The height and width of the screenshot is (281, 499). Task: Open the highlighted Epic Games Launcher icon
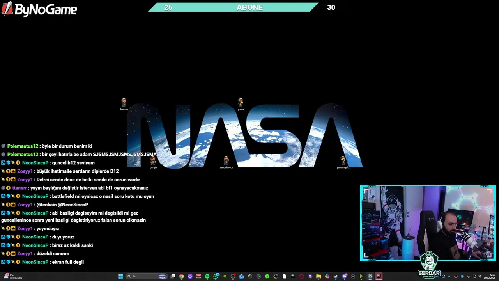(x=379, y=276)
